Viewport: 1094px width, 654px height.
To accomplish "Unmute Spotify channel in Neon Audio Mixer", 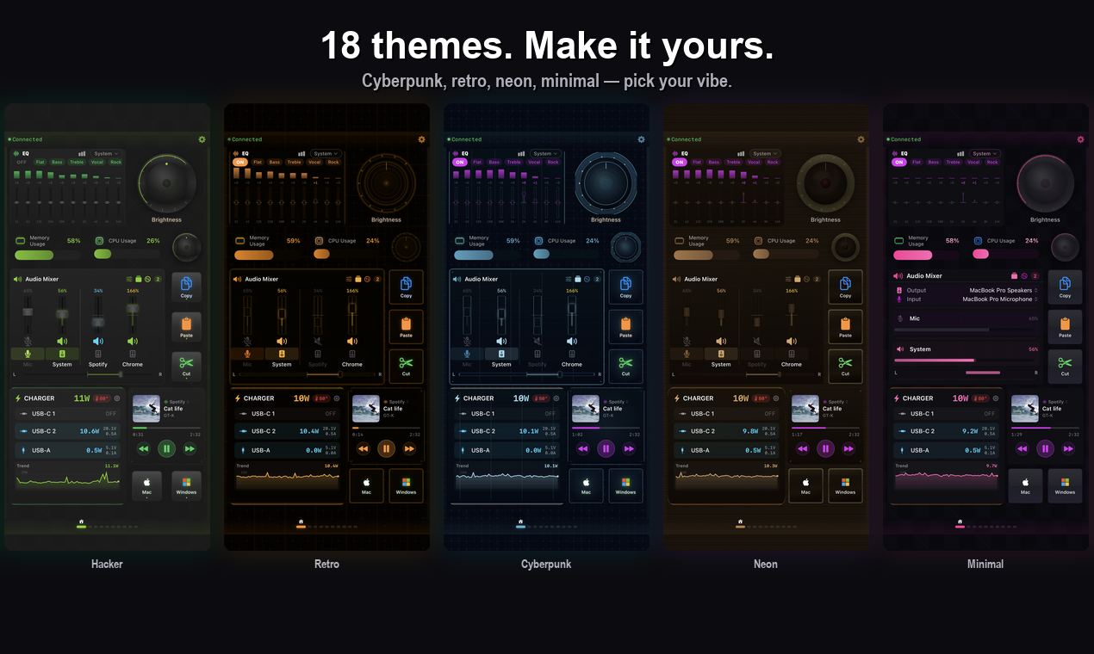I will point(757,342).
